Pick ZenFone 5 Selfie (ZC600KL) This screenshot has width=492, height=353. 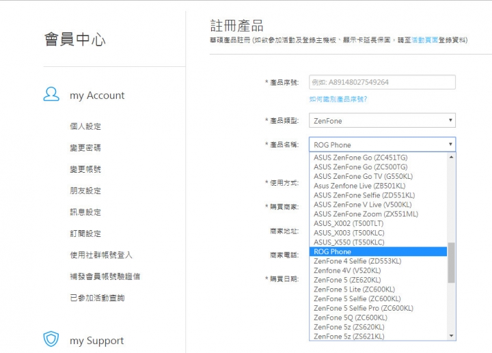(378, 298)
